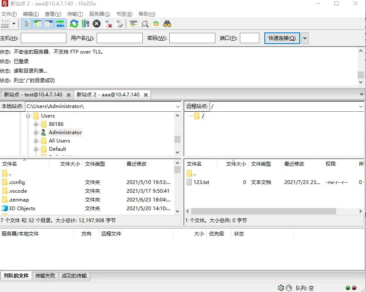The width and height of the screenshot is (366, 292).
Task: Click status bar speed limit icon
Action: pyautogui.click(x=289, y=288)
